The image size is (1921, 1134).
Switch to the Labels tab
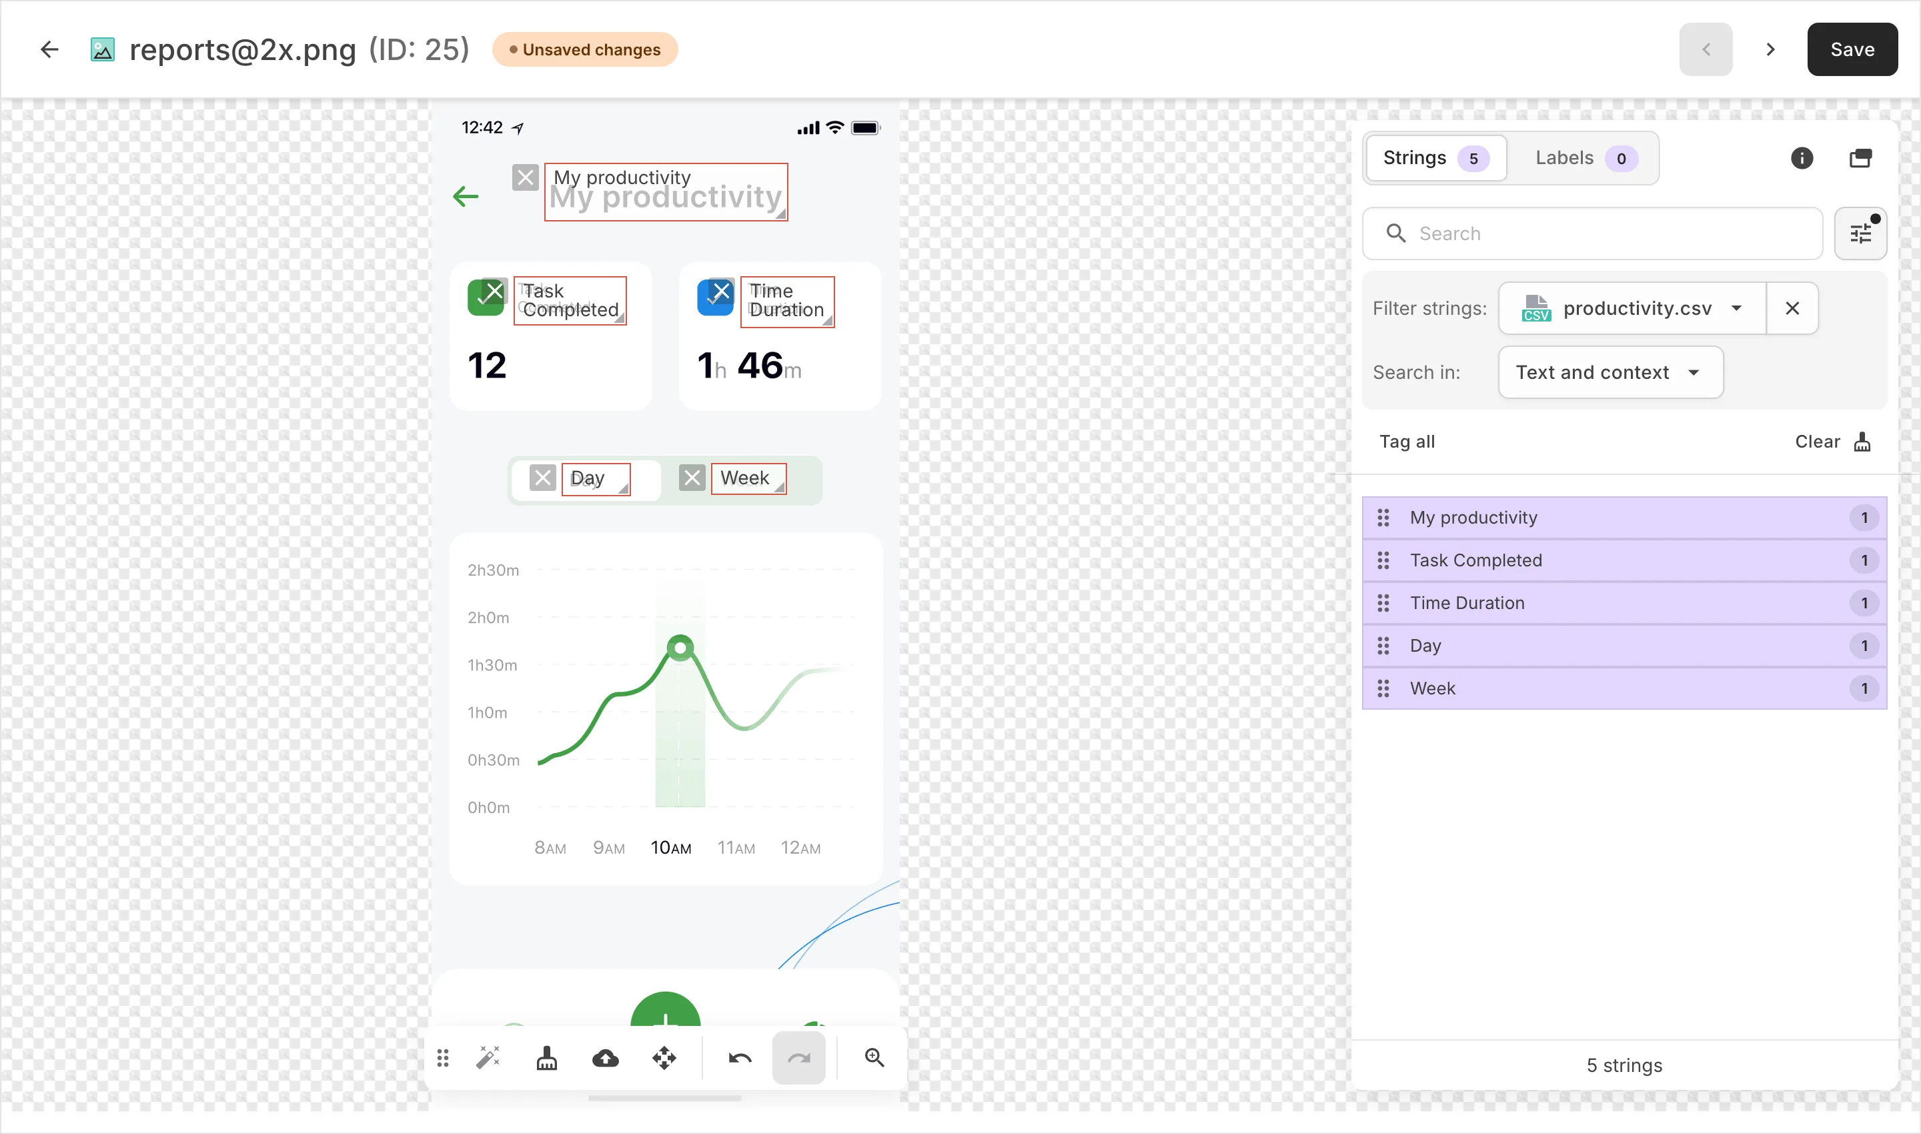pos(1586,158)
